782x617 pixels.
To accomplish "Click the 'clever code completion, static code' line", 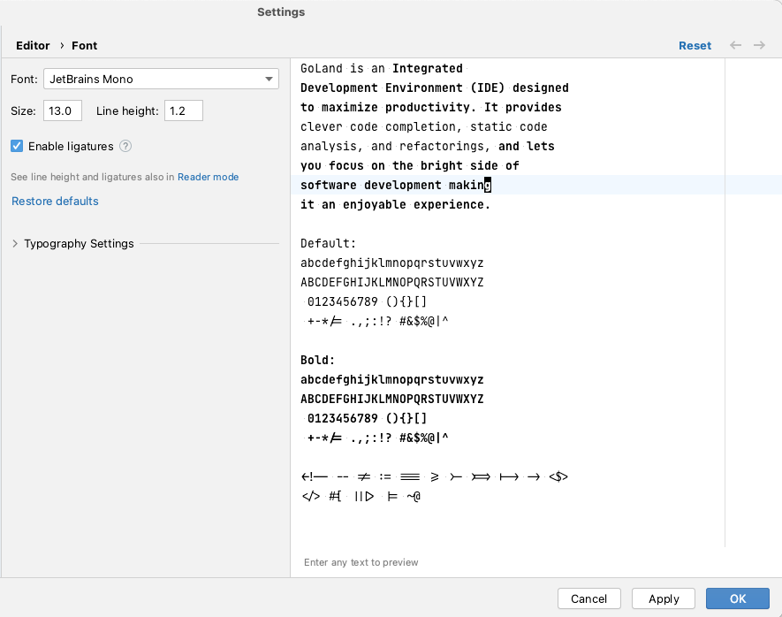I will 424,126.
